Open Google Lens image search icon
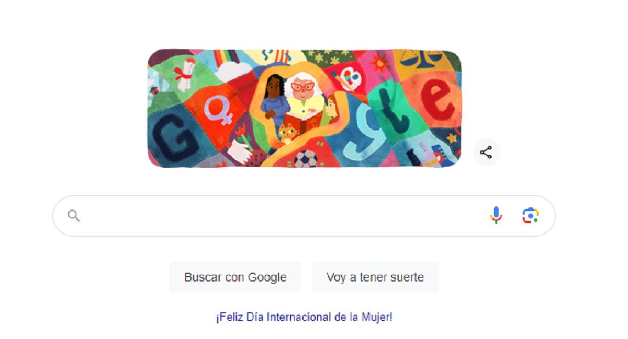The image size is (628, 339). (x=531, y=216)
